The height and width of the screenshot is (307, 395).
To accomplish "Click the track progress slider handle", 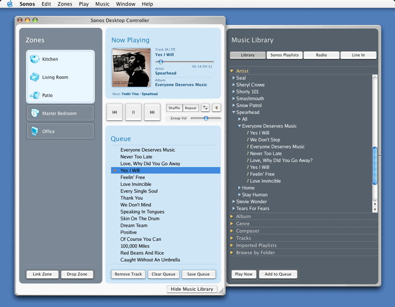I will click(161, 62).
